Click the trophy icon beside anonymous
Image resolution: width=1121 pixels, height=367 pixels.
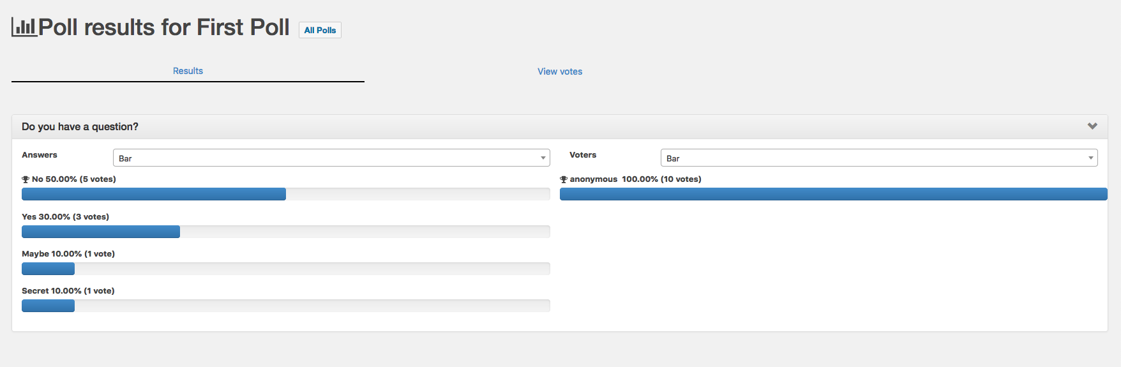[564, 179]
